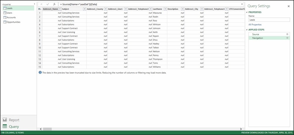Click the fx function icon
The image size is (294, 135).
[x=54, y=4]
